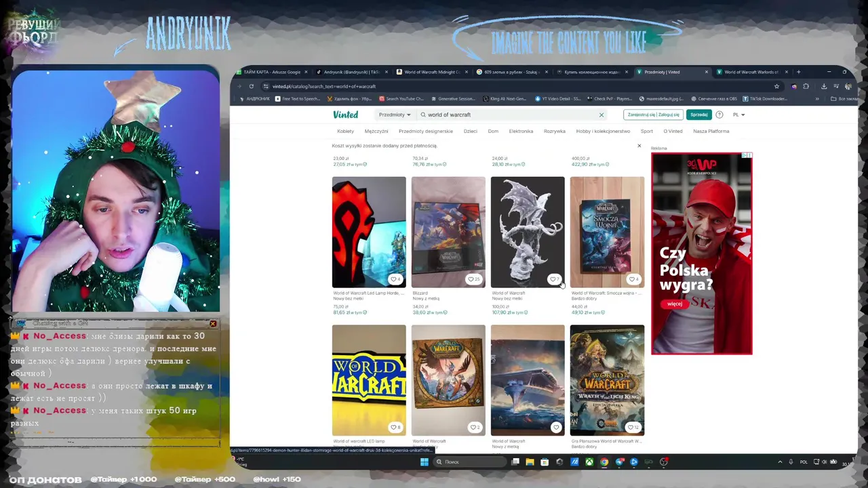
Task: Open the Vinted help question-mark icon
Action: point(719,115)
